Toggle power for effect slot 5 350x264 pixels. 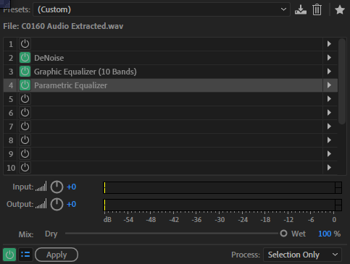(25, 99)
